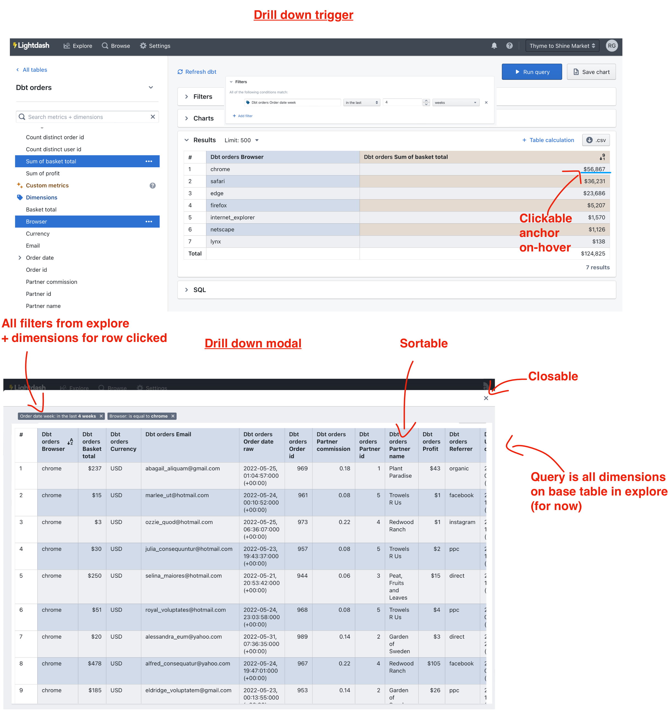Open the three-dot menu on Browser dimension
Screen dimensions: 668x722
pos(149,221)
